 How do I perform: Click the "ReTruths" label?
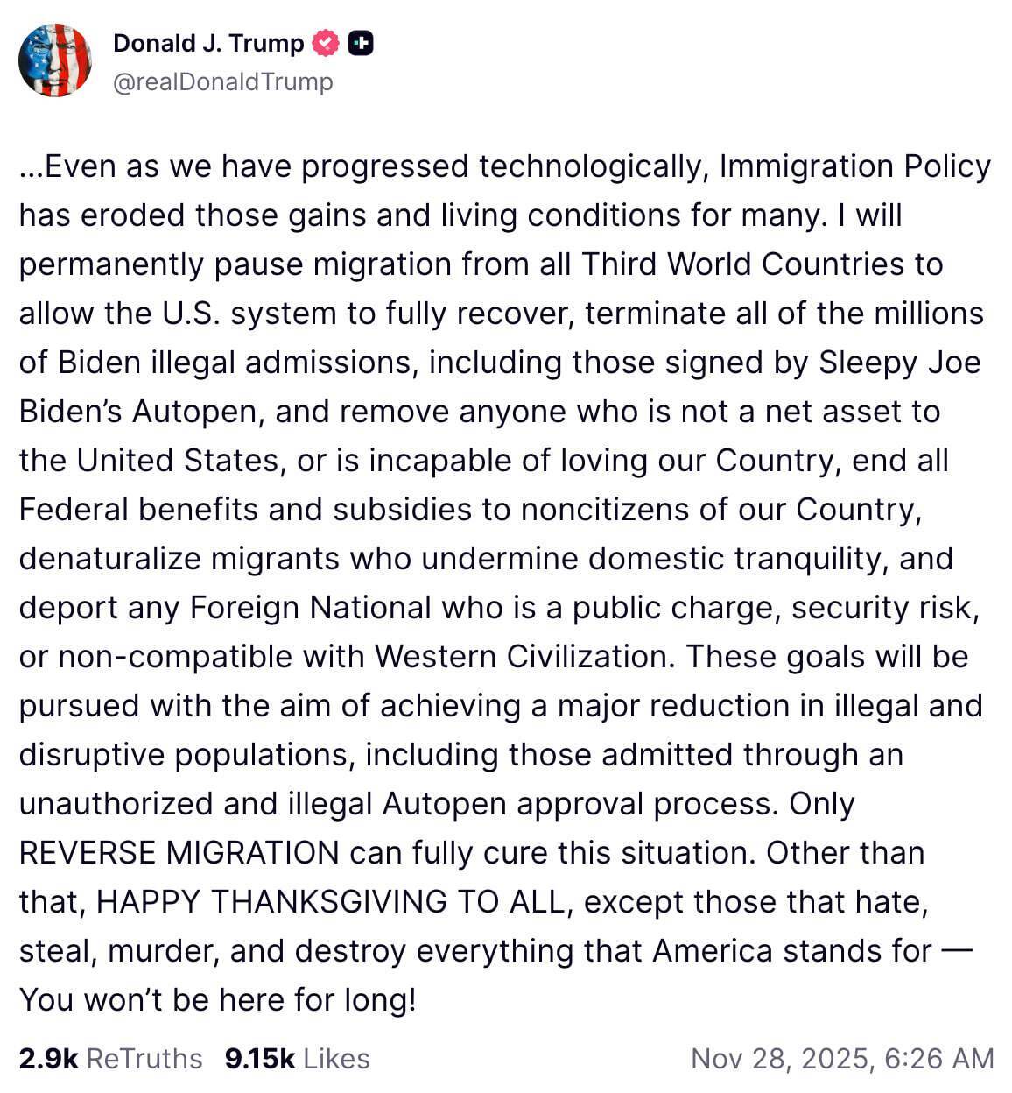145,1058
